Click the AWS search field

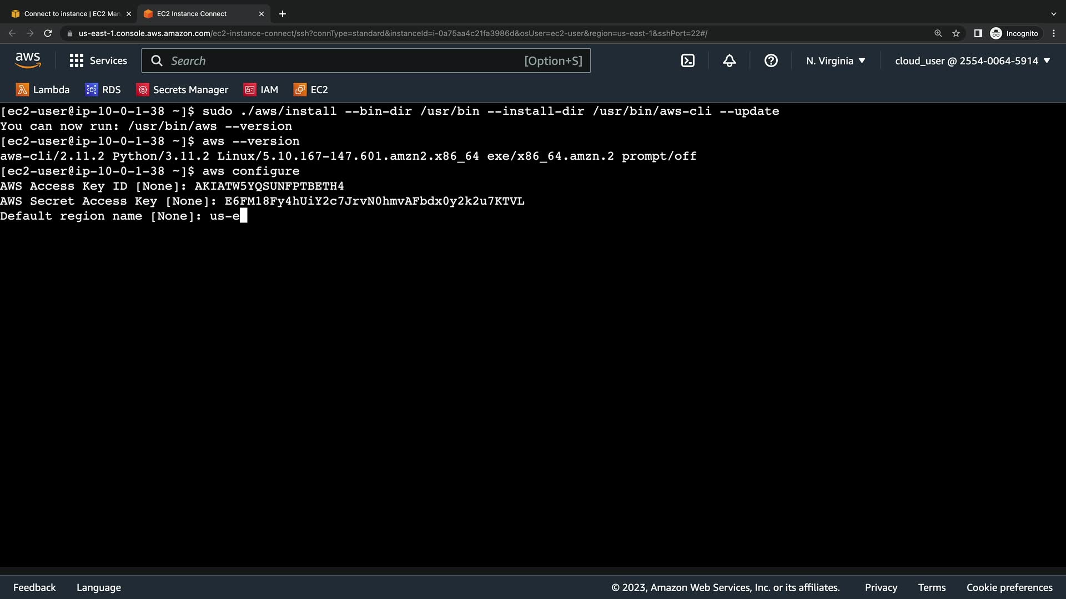(344, 61)
